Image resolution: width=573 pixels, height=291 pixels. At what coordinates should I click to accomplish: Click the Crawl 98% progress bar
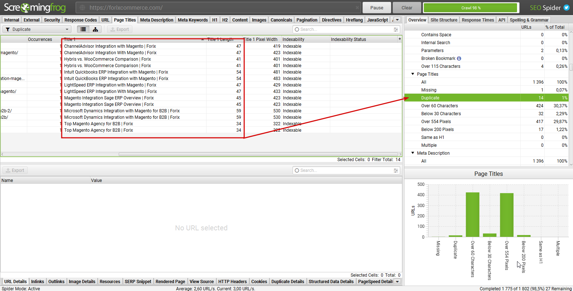tap(471, 8)
